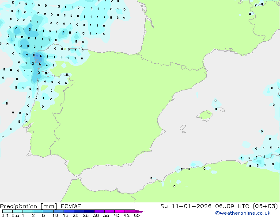
Task: Click the '0.5' legend scale label
Action: (15, 215)
